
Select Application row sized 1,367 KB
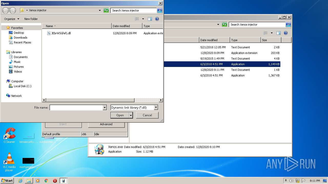coord(222,75)
